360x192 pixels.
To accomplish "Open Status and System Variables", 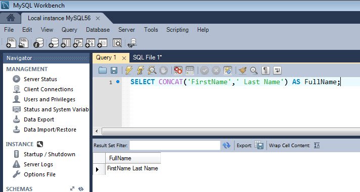I will pos(56,109).
